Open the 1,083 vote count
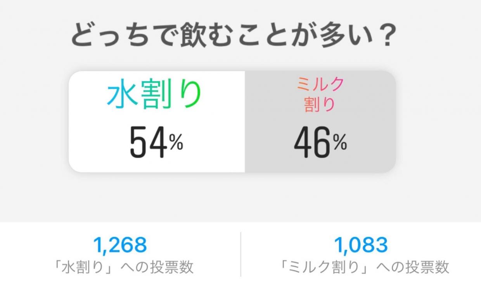Image resolution: width=481 pixels, height=287 pixels. point(361,244)
